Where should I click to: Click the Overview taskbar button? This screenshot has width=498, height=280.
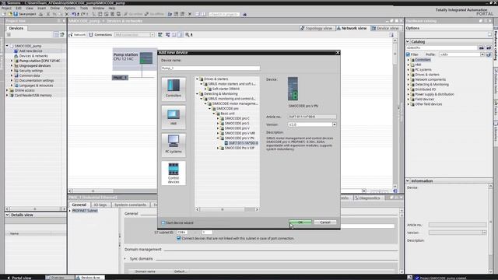(60, 278)
